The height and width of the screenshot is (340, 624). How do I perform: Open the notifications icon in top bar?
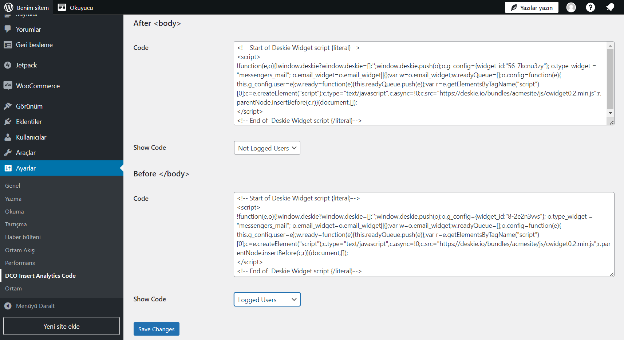tap(610, 7)
